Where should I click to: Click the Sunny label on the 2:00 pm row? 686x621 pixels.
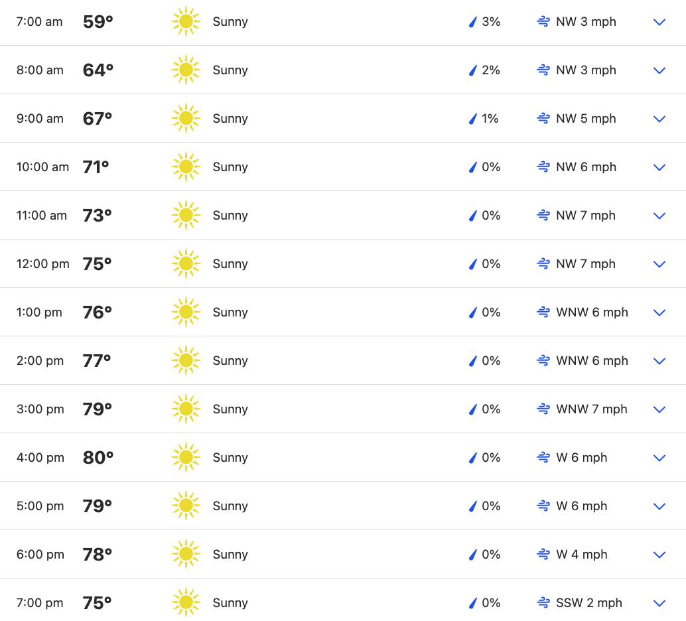[230, 360]
